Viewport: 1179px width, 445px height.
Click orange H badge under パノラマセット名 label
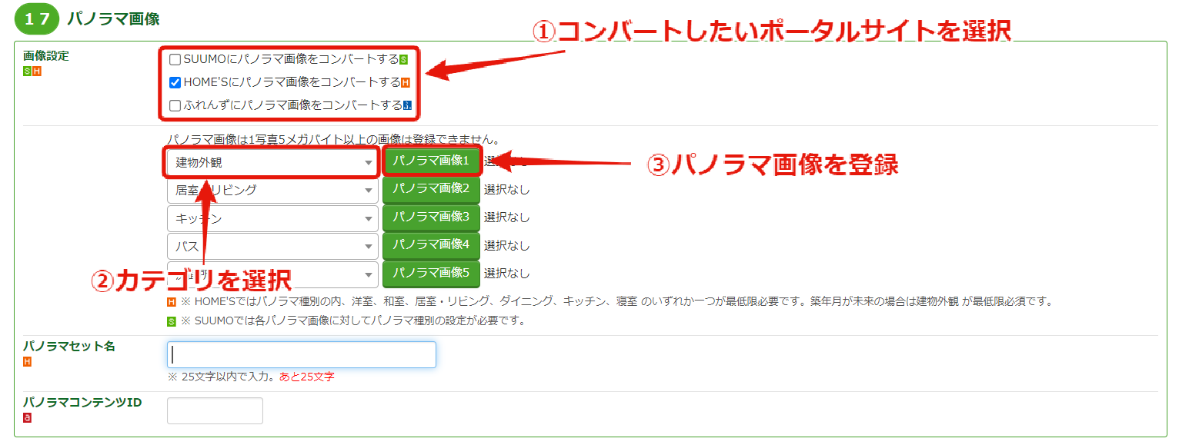pyautogui.click(x=27, y=362)
